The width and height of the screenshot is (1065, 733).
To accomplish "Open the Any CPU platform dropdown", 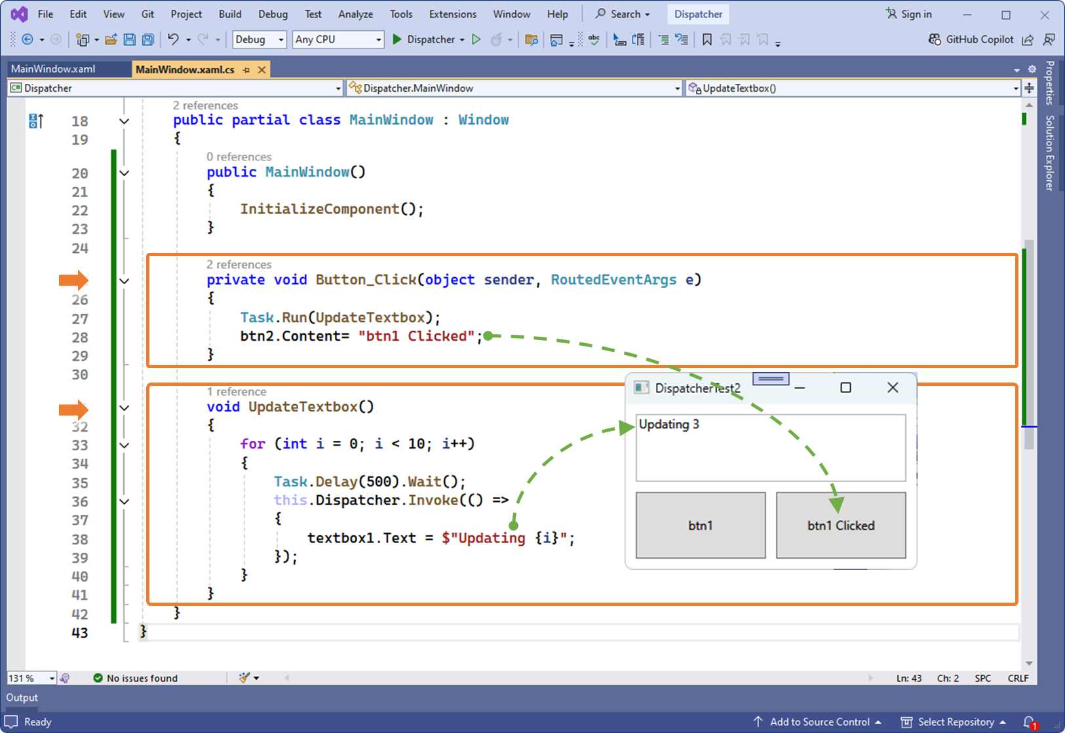I will pyautogui.click(x=338, y=39).
